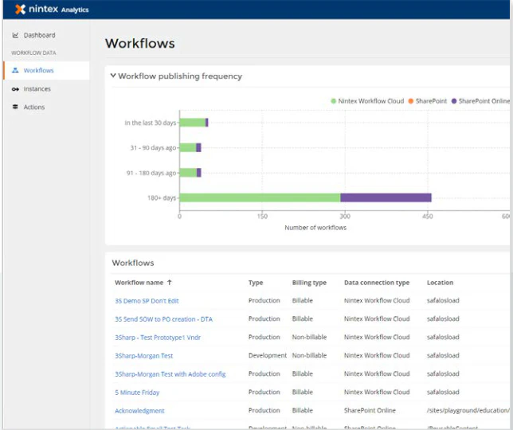Click the Dashboard chart icon
The width and height of the screenshot is (513, 430).
[15, 35]
